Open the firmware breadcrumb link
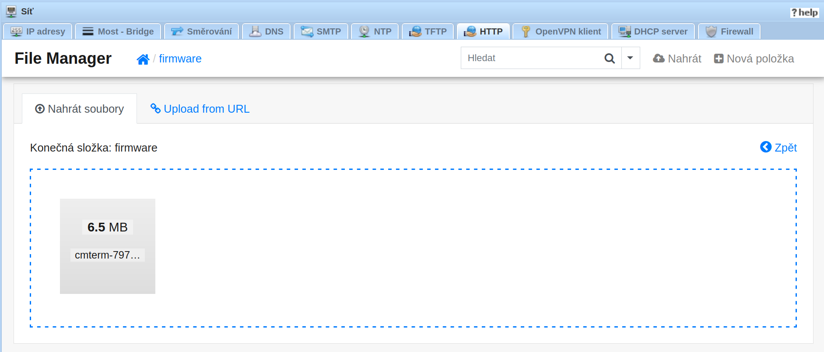824x352 pixels. click(x=180, y=59)
